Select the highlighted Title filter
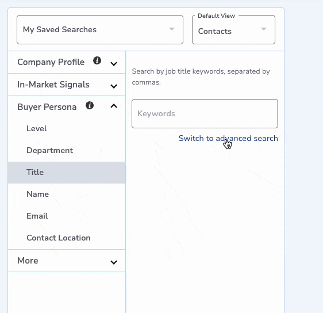This screenshot has height=313, width=323. (67, 173)
